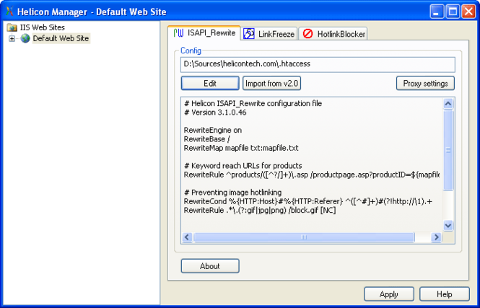The width and height of the screenshot is (480, 308).
Task: Close the Helicon Manager window
Action: [468, 12]
